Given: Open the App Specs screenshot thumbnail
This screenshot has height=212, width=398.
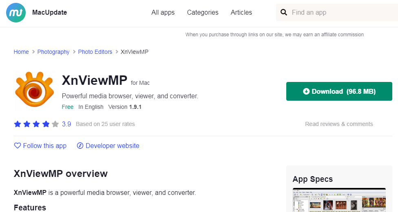Looking at the screenshot, I should (339, 200).
